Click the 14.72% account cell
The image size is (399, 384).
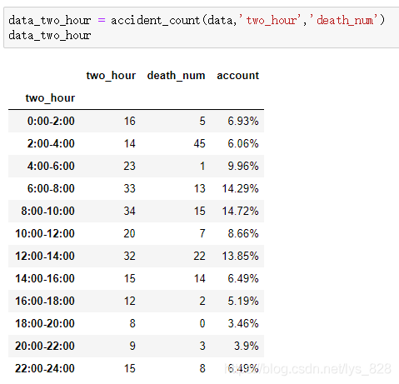(x=240, y=211)
